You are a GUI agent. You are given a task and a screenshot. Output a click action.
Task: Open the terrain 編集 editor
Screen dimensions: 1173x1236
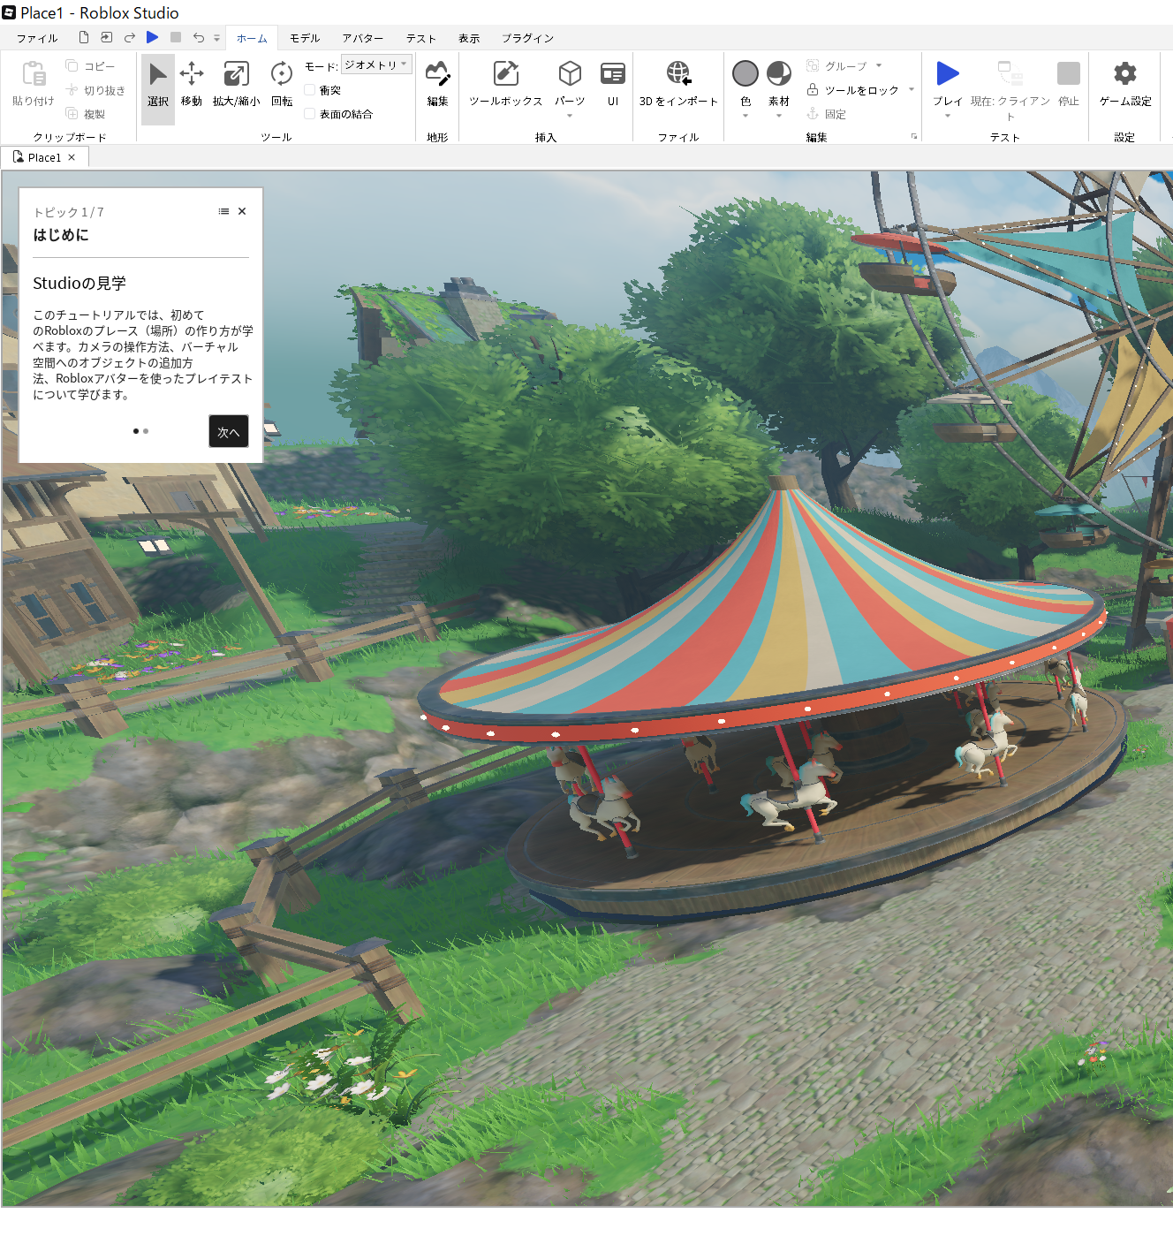(437, 86)
